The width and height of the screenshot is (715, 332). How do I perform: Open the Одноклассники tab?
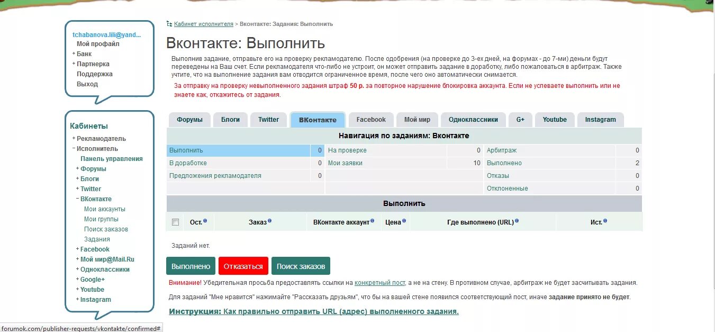click(x=473, y=120)
